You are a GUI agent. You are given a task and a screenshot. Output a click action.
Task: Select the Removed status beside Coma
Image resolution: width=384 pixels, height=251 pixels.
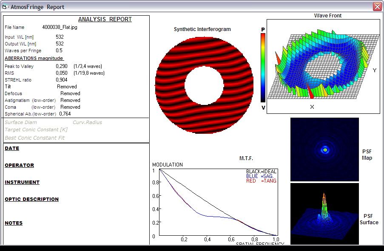70,107
